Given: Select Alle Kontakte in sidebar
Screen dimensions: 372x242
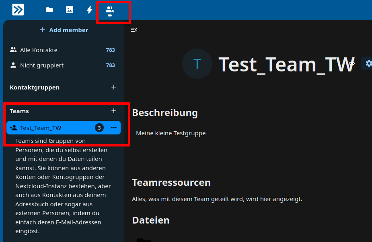Looking at the screenshot, I should [x=39, y=50].
